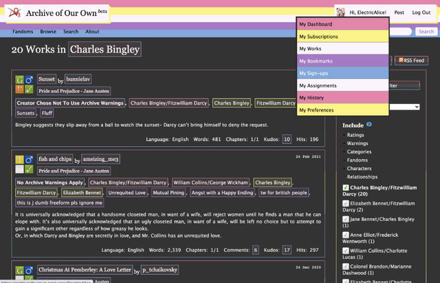This screenshot has height=283, width=440.
Task: Click the Elizabeth Bennet character tag
Action: (x=82, y=193)
